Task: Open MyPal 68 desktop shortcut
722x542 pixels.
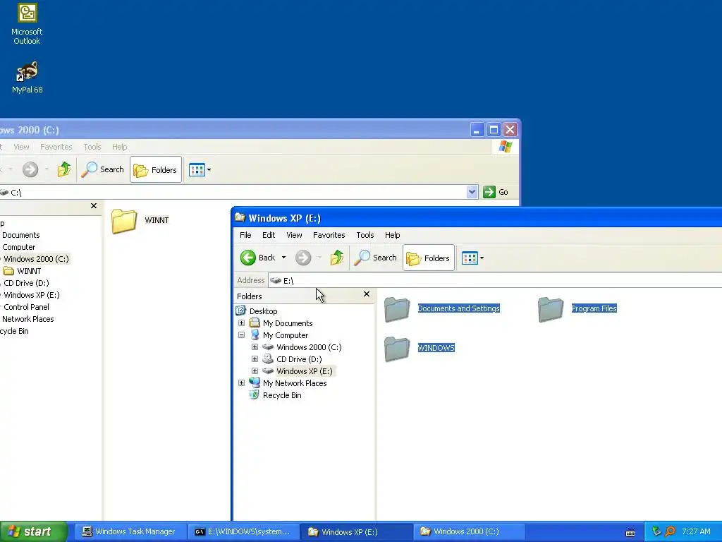Action: [27, 78]
